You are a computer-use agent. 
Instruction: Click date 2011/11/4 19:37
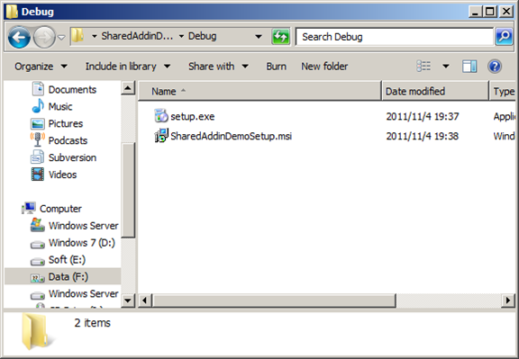[423, 117]
